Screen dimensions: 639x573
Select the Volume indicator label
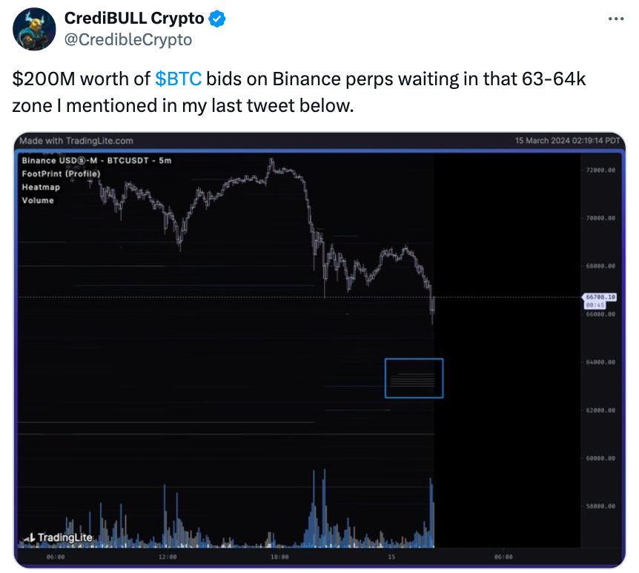pos(38,200)
